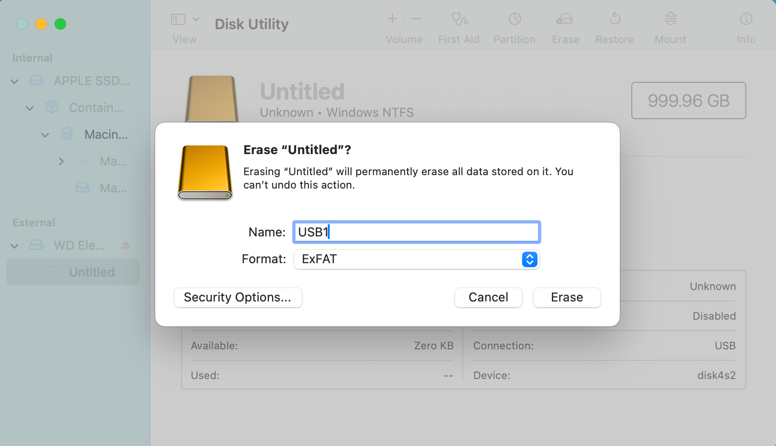Cancel the erase dialog
Screen dimensions: 776x446
[488, 297]
